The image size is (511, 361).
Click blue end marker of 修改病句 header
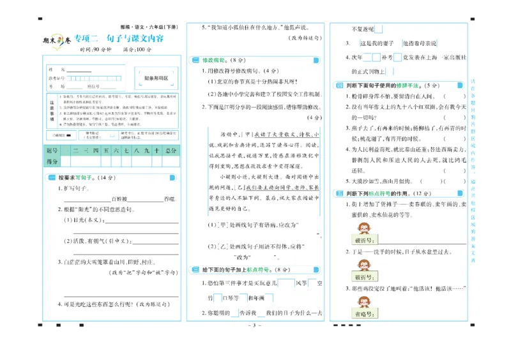[x=316, y=60]
